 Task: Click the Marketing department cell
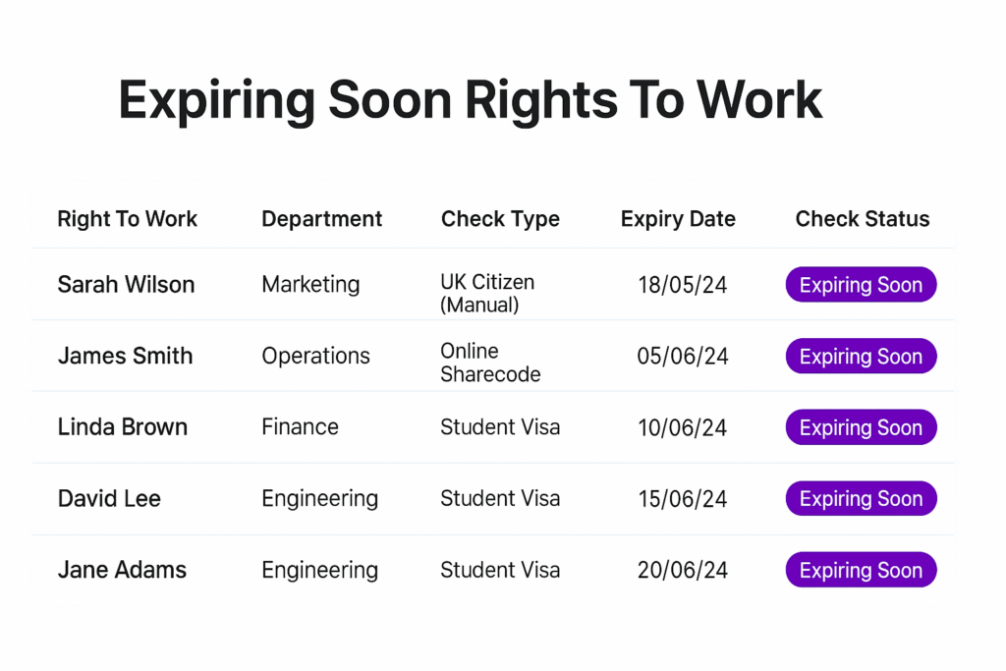click(x=310, y=284)
